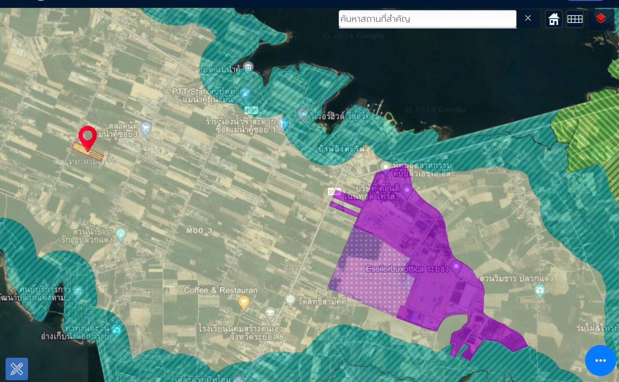The image size is (619, 382).
Task: Clear the search box with X
Action: pyautogui.click(x=528, y=19)
